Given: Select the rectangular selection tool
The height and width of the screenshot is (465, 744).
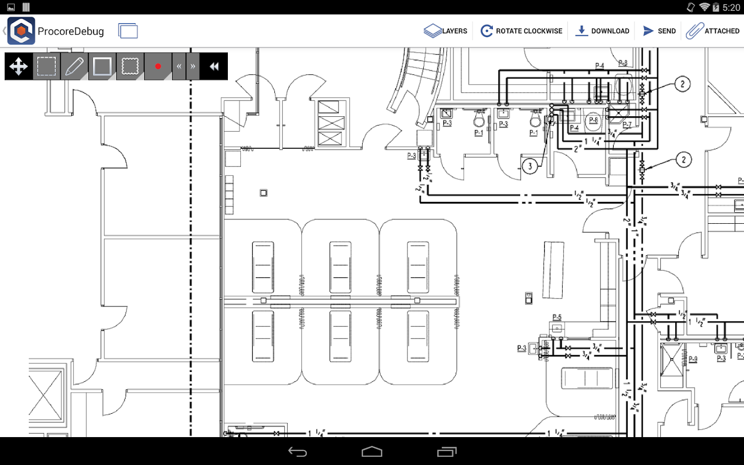Looking at the screenshot, I should tap(45, 66).
